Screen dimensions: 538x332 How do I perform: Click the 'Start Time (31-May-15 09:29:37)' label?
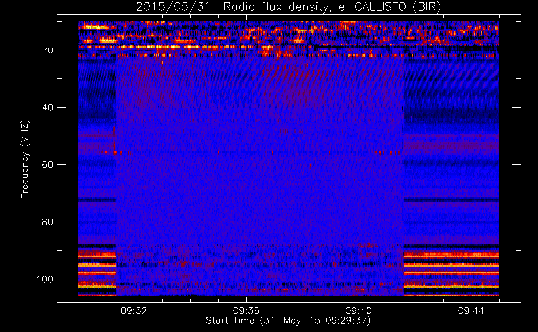(x=288, y=320)
